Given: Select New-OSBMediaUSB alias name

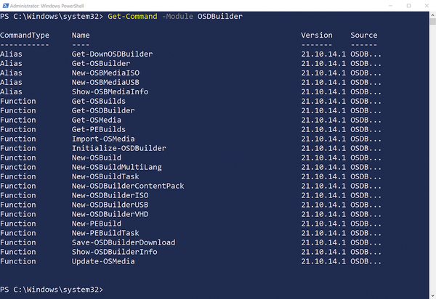Looking at the screenshot, I should (x=105, y=82).
